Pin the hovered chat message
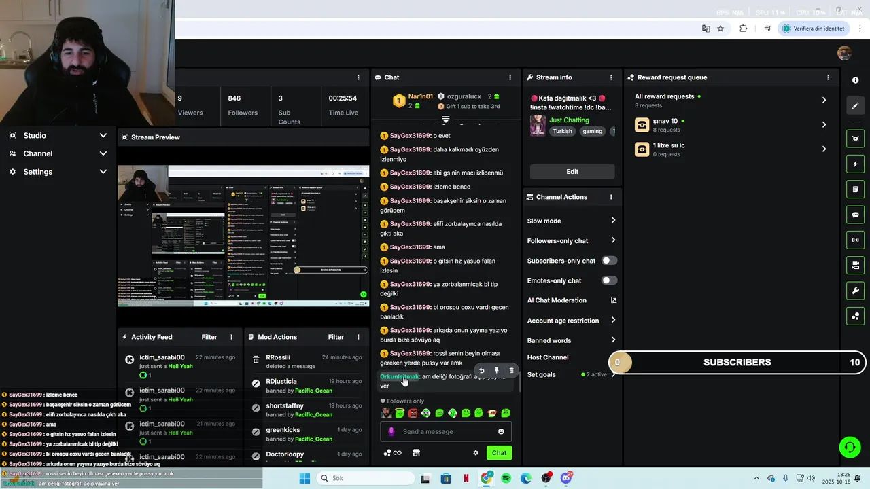Viewport: 870px width, 489px height. point(496,371)
